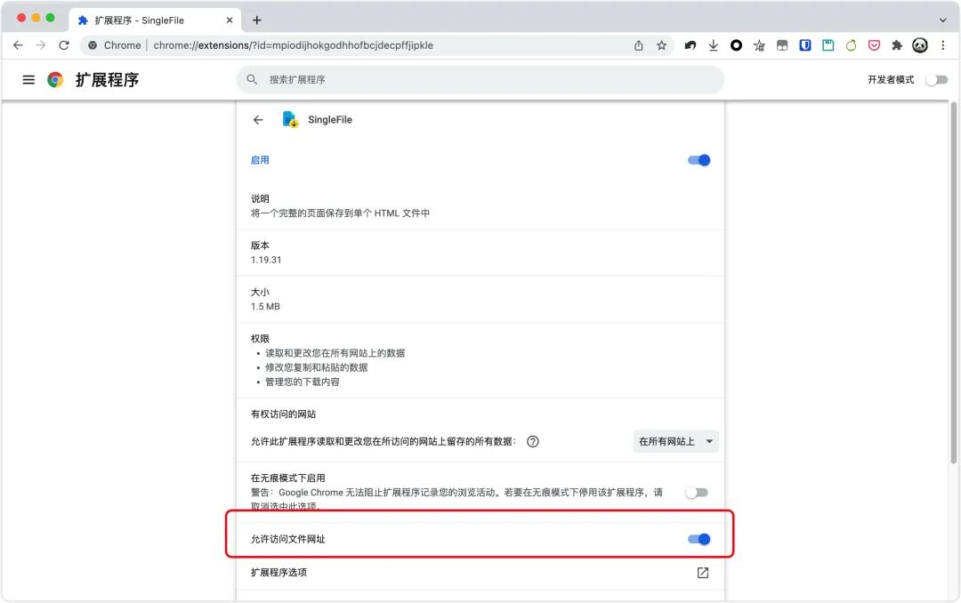This screenshot has height=603, width=961.
Task: Click the black curved-arrow extension icon
Action: coord(690,45)
